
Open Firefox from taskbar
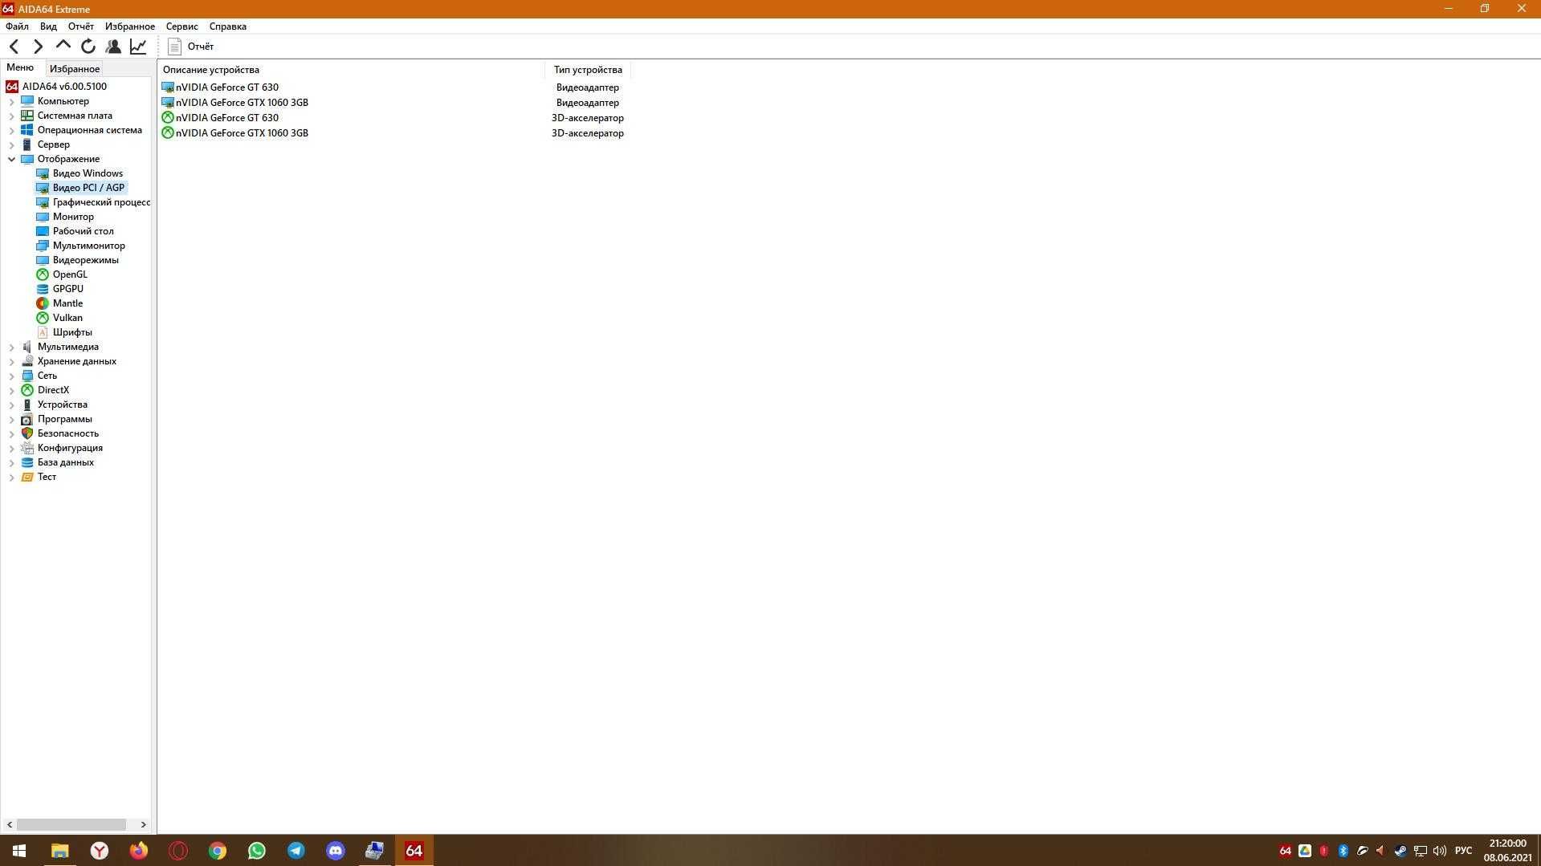click(x=139, y=851)
